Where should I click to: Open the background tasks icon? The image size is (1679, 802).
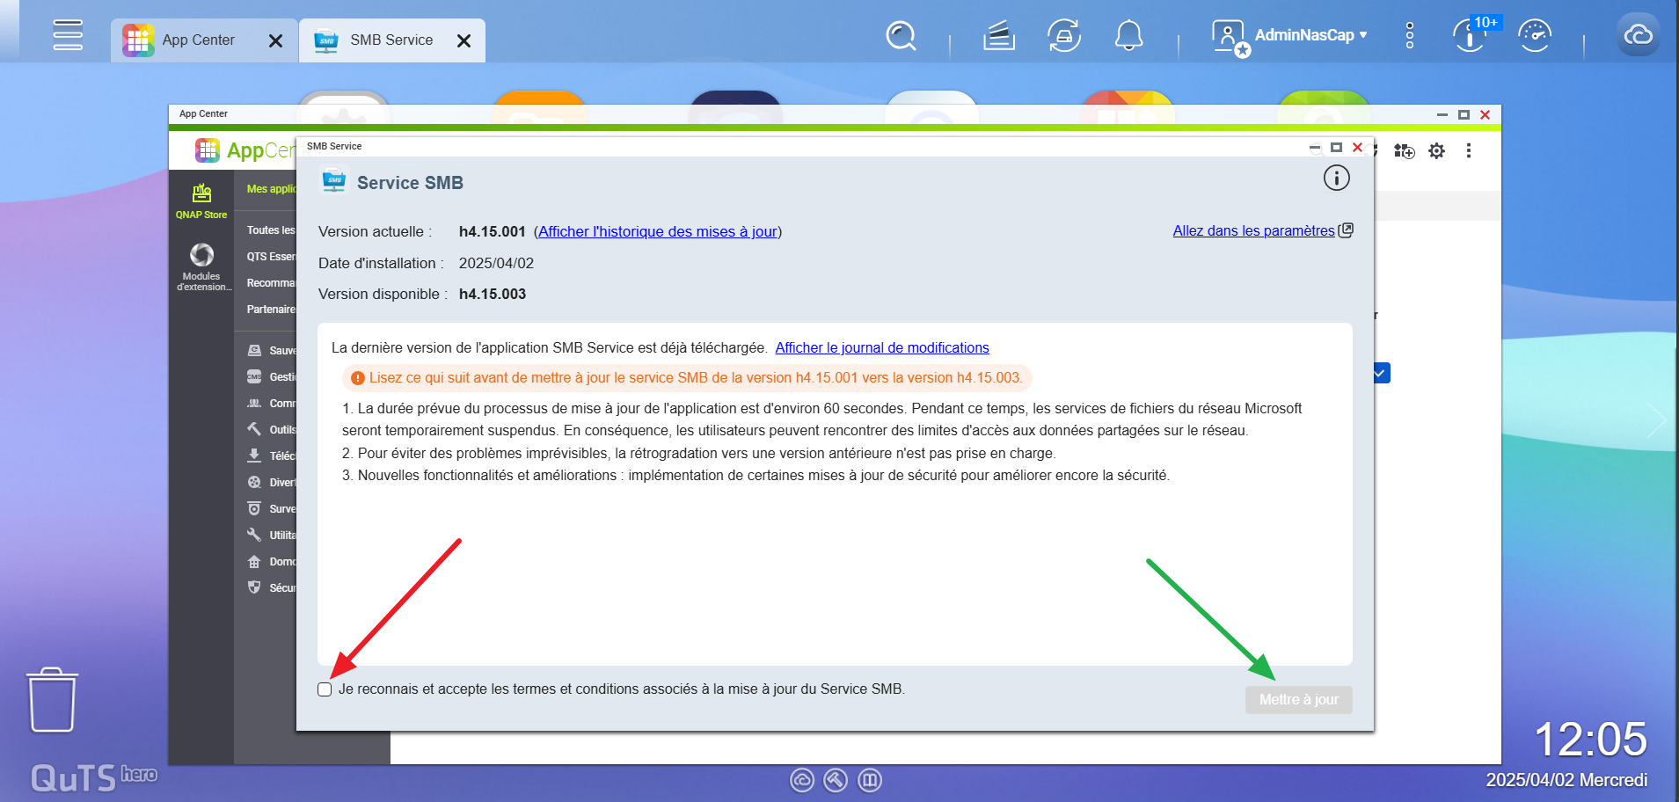999,36
